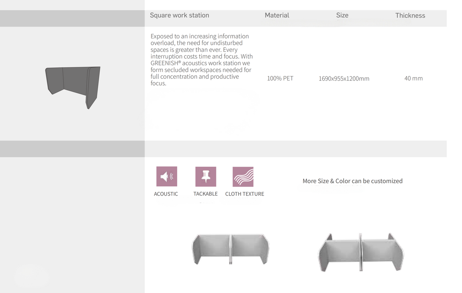Click the "Thickness" column header
The width and height of the screenshot is (462, 293).
pos(410,16)
